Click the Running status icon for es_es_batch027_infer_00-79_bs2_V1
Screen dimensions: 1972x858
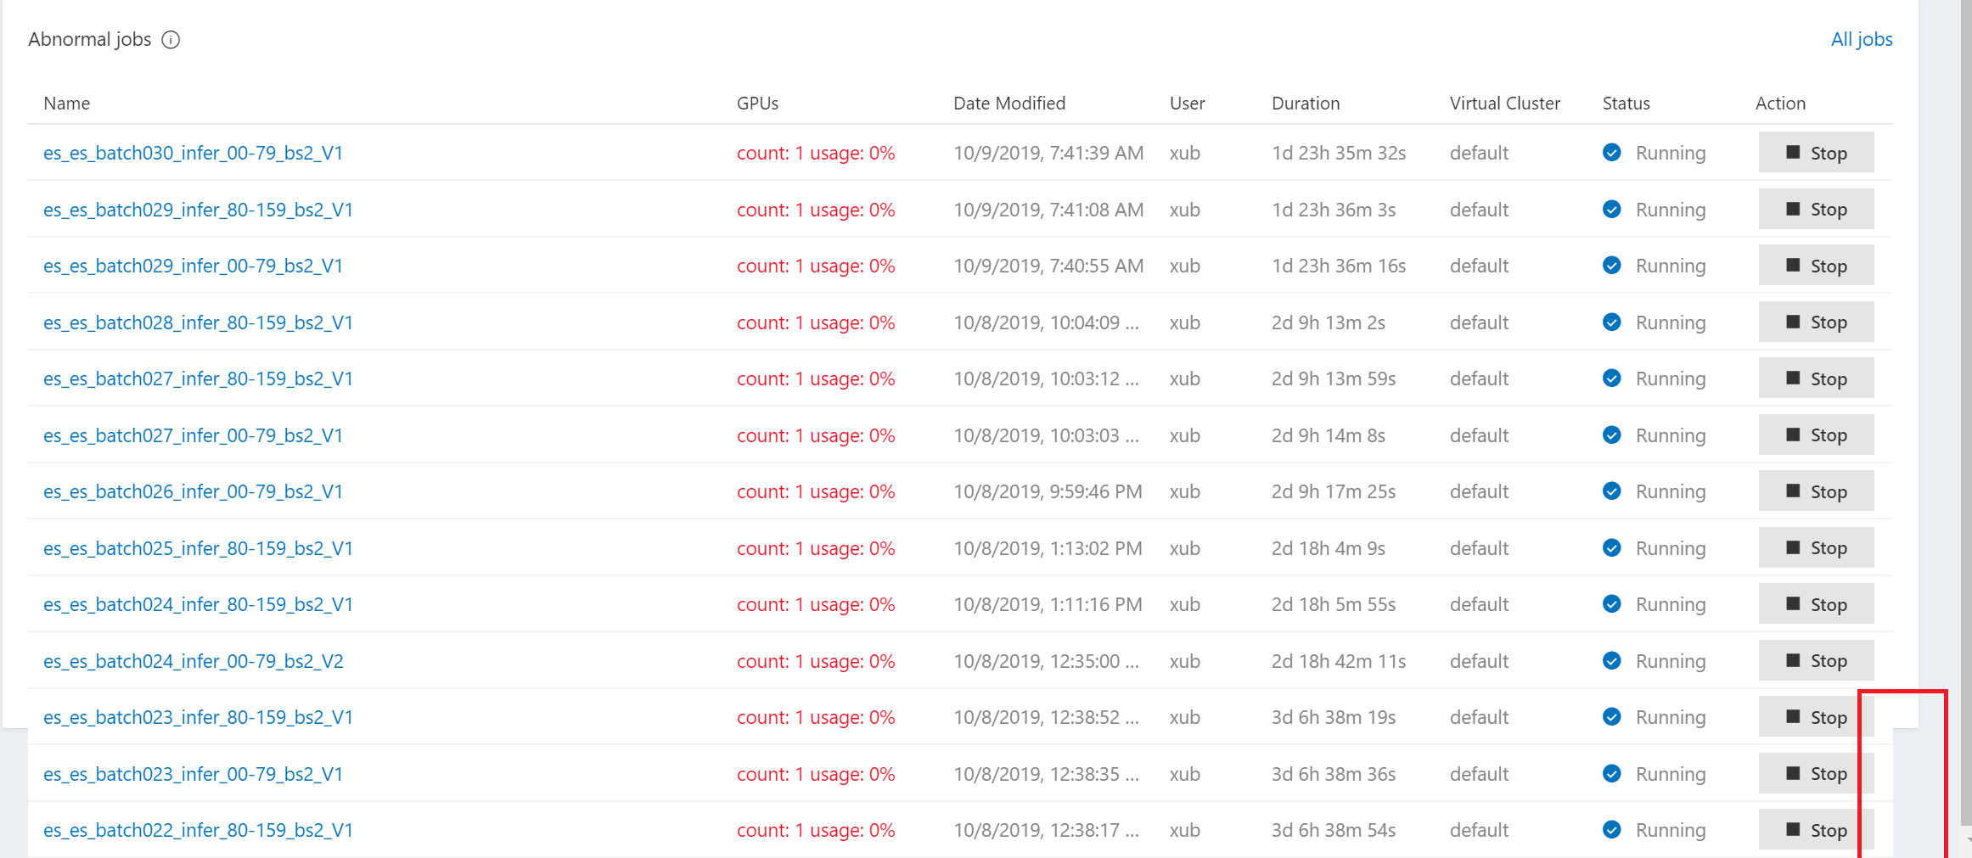pos(1611,435)
